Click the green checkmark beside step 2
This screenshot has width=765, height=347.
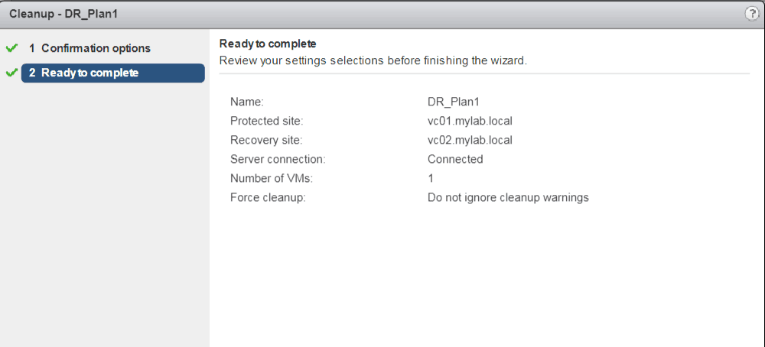coord(11,73)
